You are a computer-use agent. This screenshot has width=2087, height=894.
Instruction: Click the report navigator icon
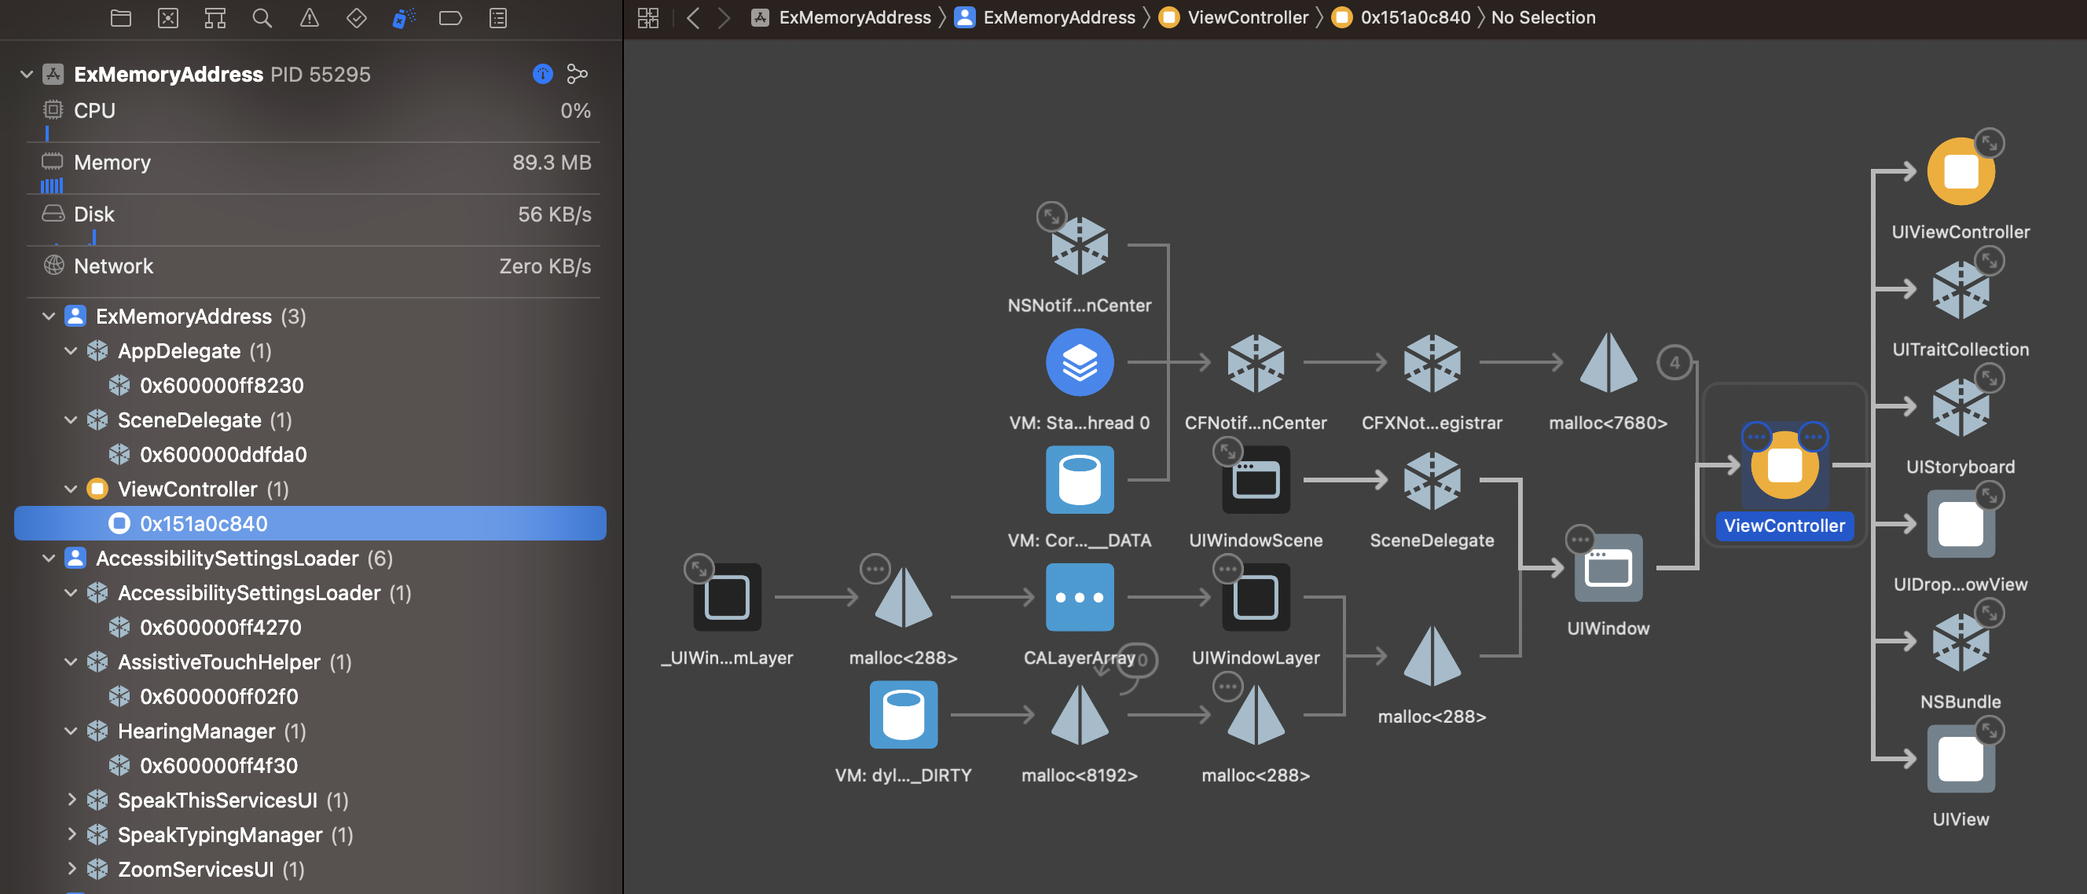click(x=498, y=18)
